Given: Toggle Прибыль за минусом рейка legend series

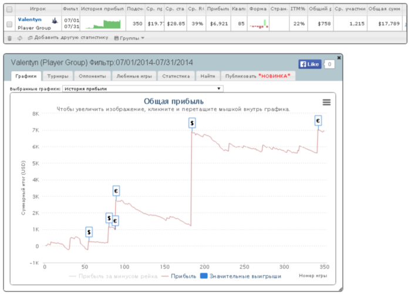Looking at the screenshot, I should point(113,276).
